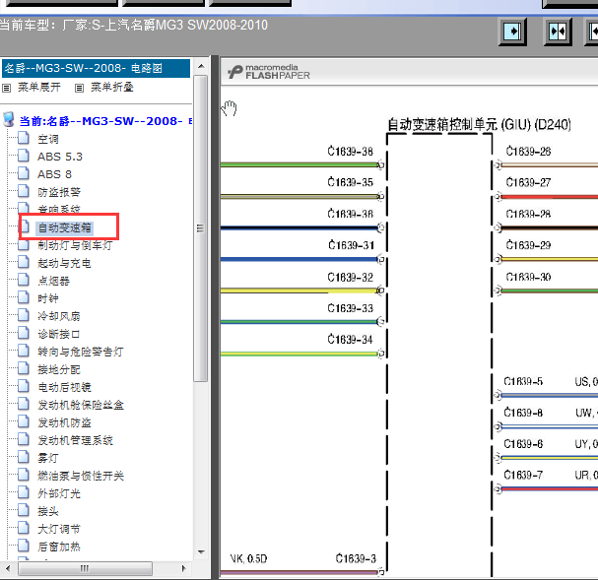Click the 菜单折叠 collapse-menu link
Image resolution: width=598 pixels, height=580 pixels.
(x=111, y=88)
